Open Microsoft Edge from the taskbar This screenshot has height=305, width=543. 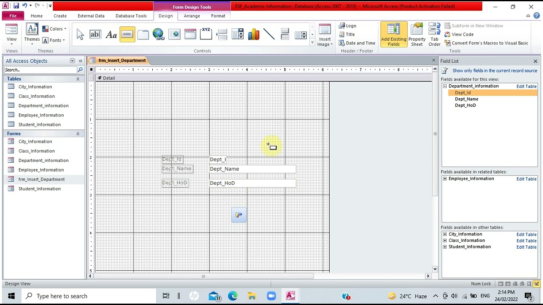232,296
